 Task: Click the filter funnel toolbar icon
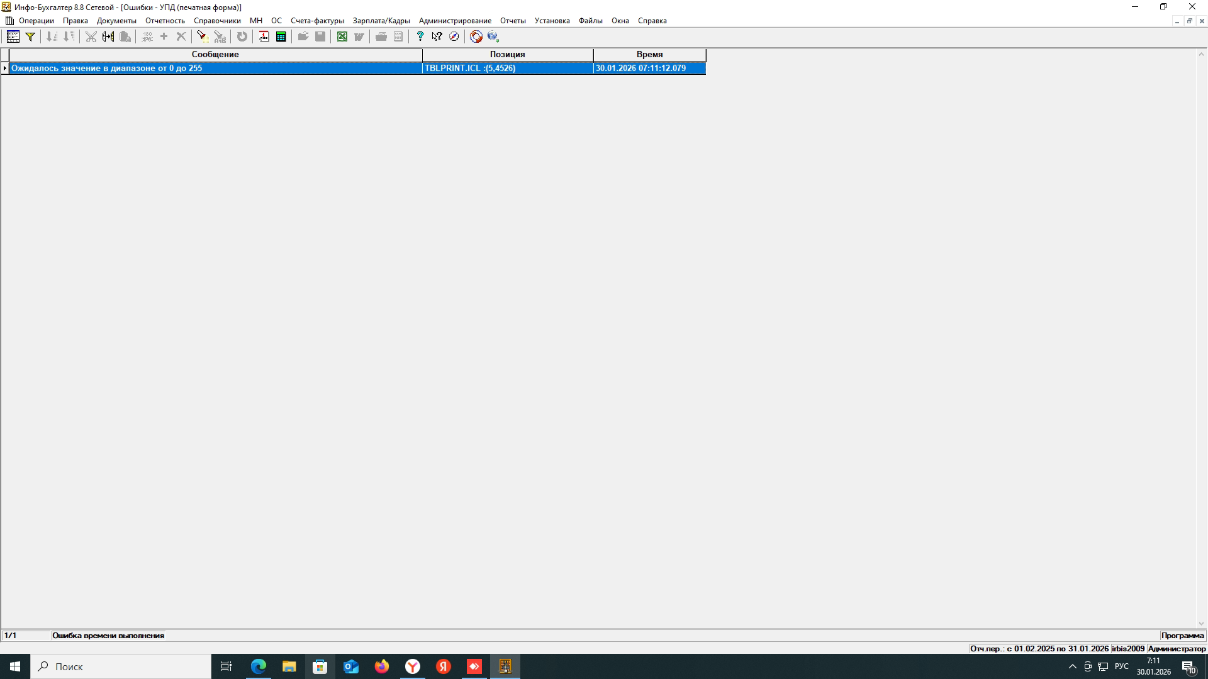click(30, 36)
